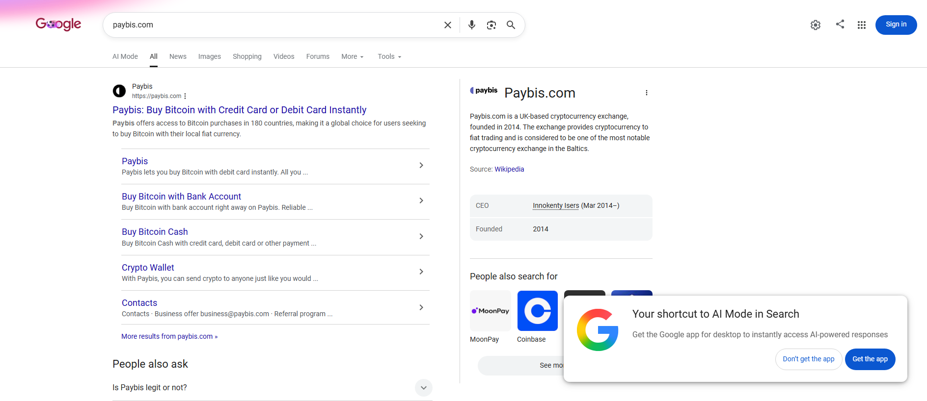
Task: Click the share icon in header
Action: click(840, 24)
